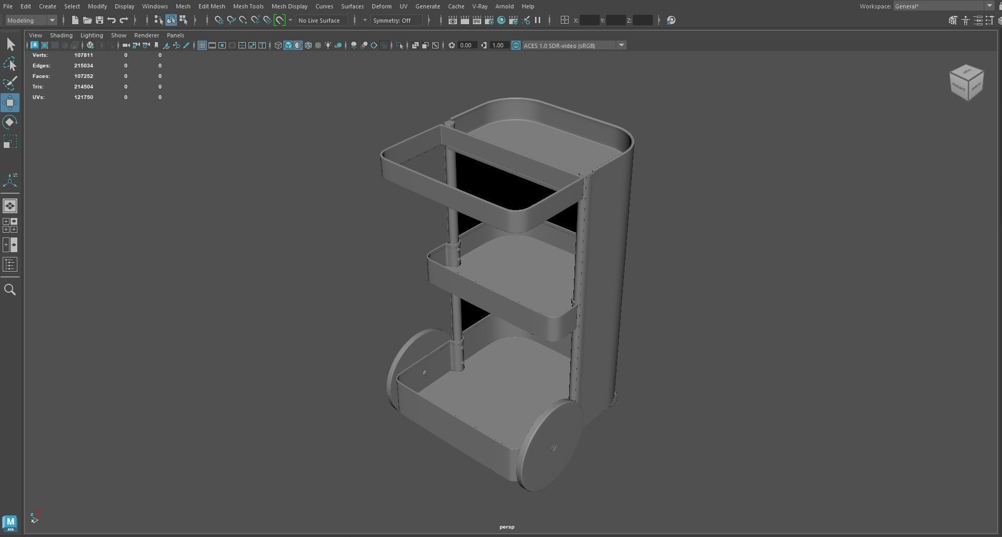The width and height of the screenshot is (1002, 537).
Task: Open panel Panels menu
Action: (x=175, y=35)
